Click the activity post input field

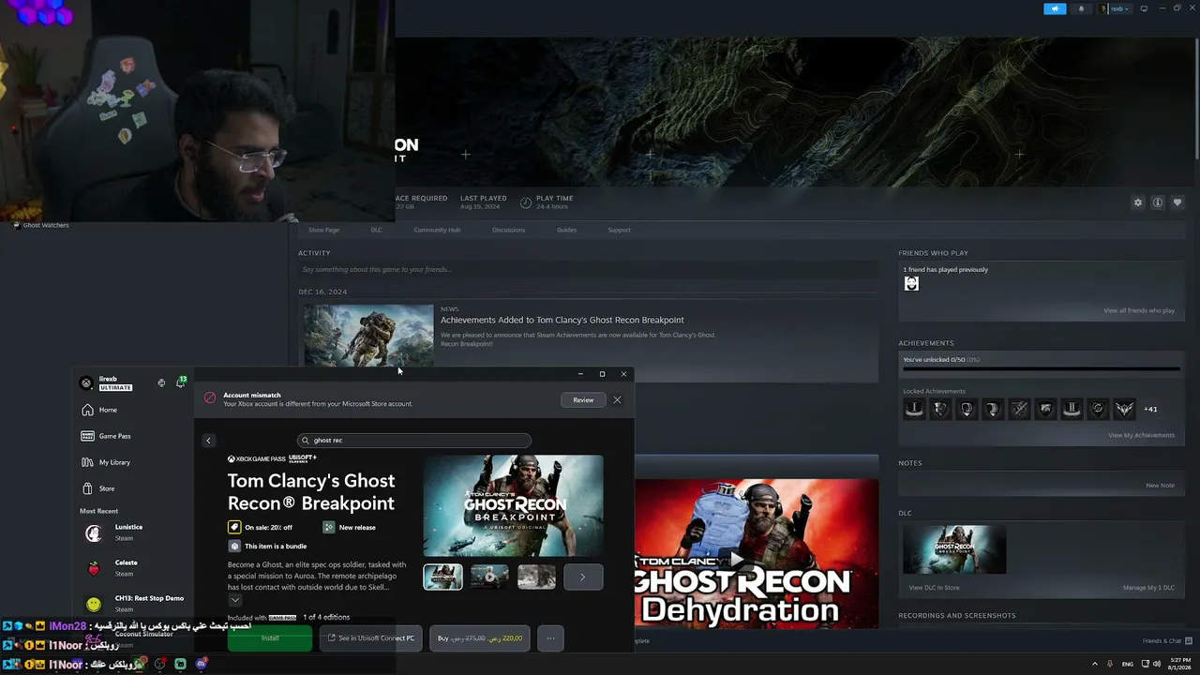coord(588,270)
